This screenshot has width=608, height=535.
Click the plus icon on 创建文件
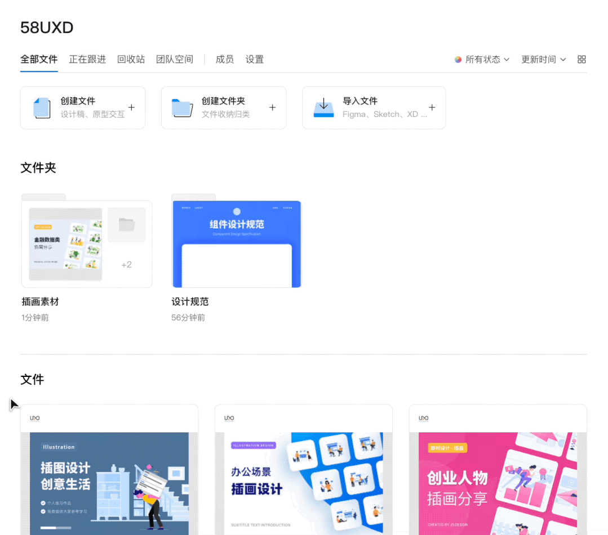131,107
